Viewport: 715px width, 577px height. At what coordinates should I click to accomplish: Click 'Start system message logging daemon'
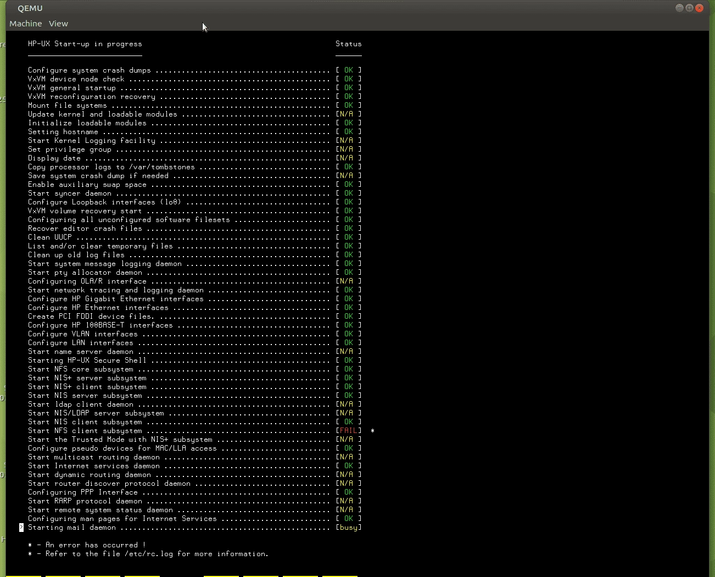(x=105, y=264)
